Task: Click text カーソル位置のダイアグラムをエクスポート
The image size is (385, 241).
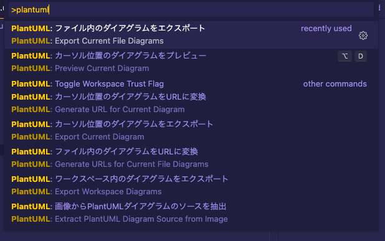Action: tap(134, 124)
